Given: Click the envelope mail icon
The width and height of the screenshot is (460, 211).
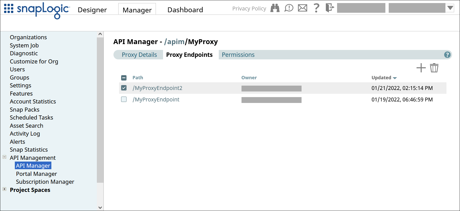Looking at the screenshot, I should [x=303, y=8].
